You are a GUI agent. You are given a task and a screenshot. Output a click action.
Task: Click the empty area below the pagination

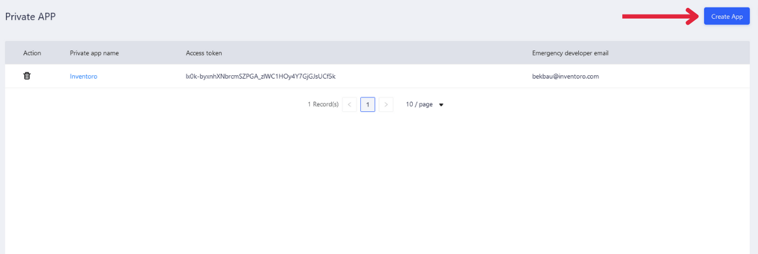tap(377, 180)
